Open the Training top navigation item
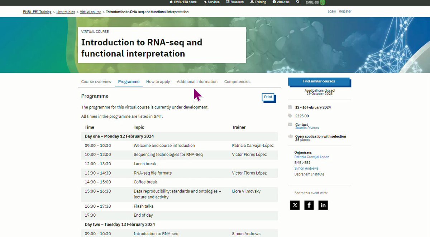The height and width of the screenshot is (237, 430). pos(258,2)
